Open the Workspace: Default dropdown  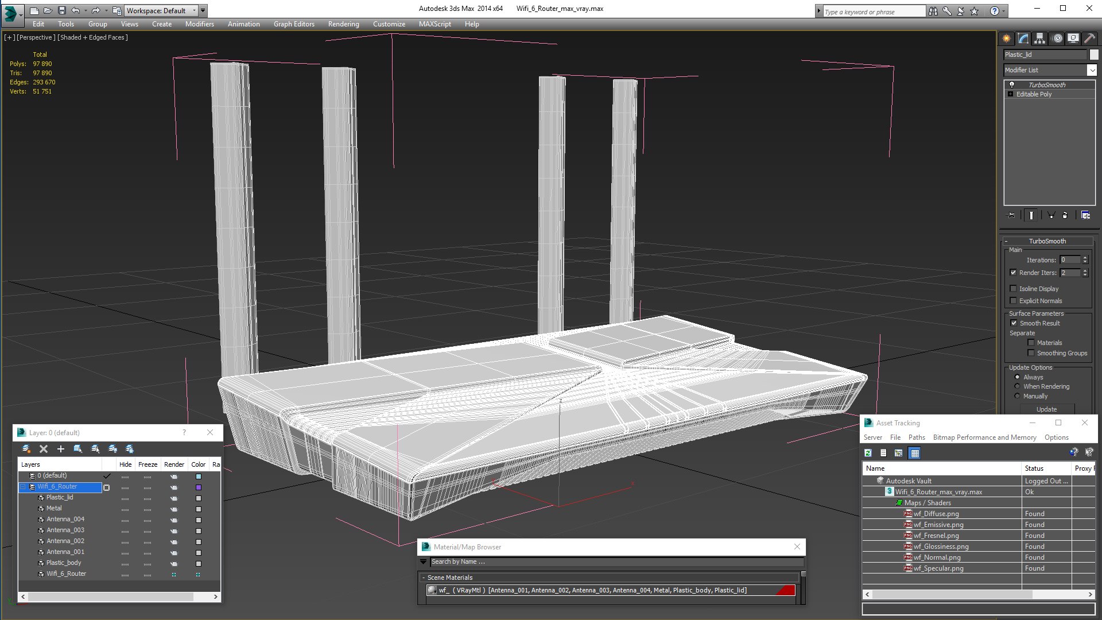161,10
